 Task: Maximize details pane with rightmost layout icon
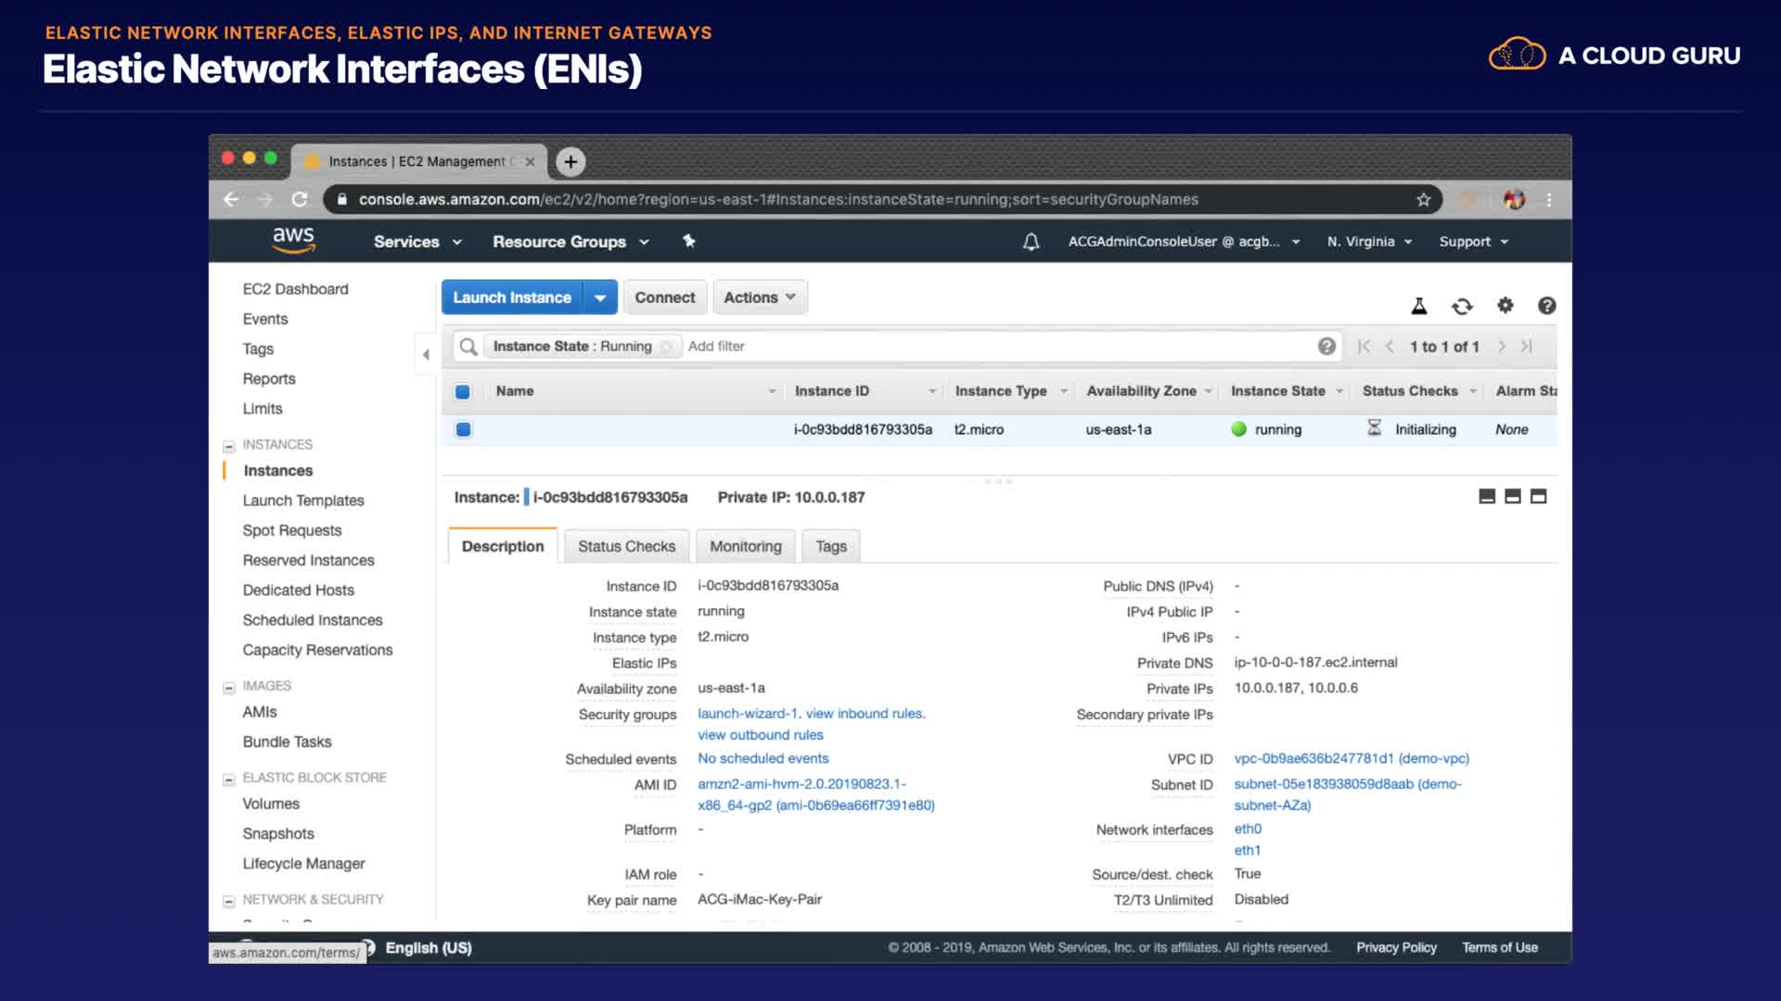click(x=1538, y=497)
